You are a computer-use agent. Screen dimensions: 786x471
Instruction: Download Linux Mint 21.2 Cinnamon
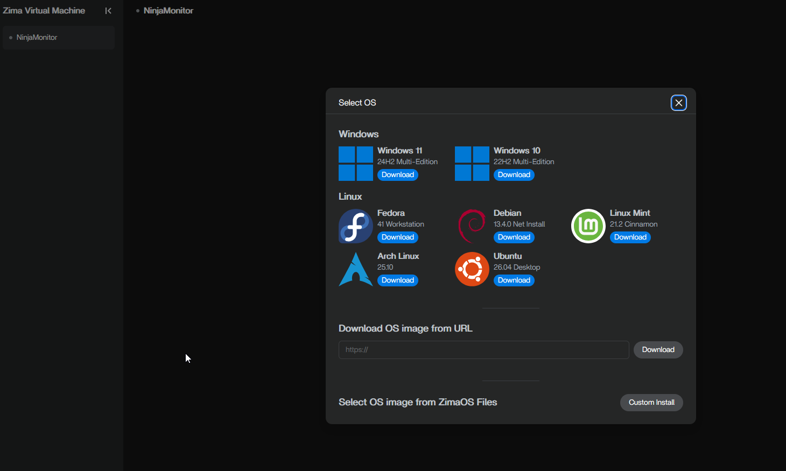pyautogui.click(x=630, y=237)
